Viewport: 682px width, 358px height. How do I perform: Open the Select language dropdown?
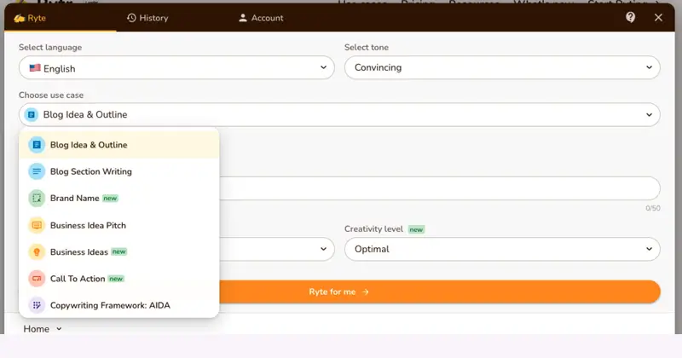pyautogui.click(x=176, y=68)
